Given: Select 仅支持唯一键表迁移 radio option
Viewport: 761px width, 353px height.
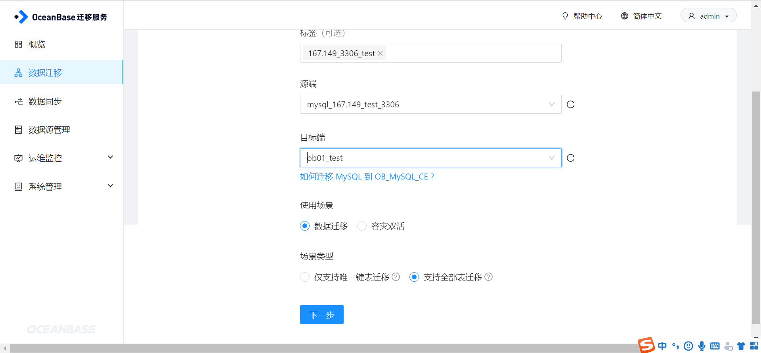Looking at the screenshot, I should 304,277.
